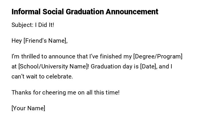The image size is (201, 126).
Task: Click the word "cheering" in the thanks line
Action: pos(54,92)
